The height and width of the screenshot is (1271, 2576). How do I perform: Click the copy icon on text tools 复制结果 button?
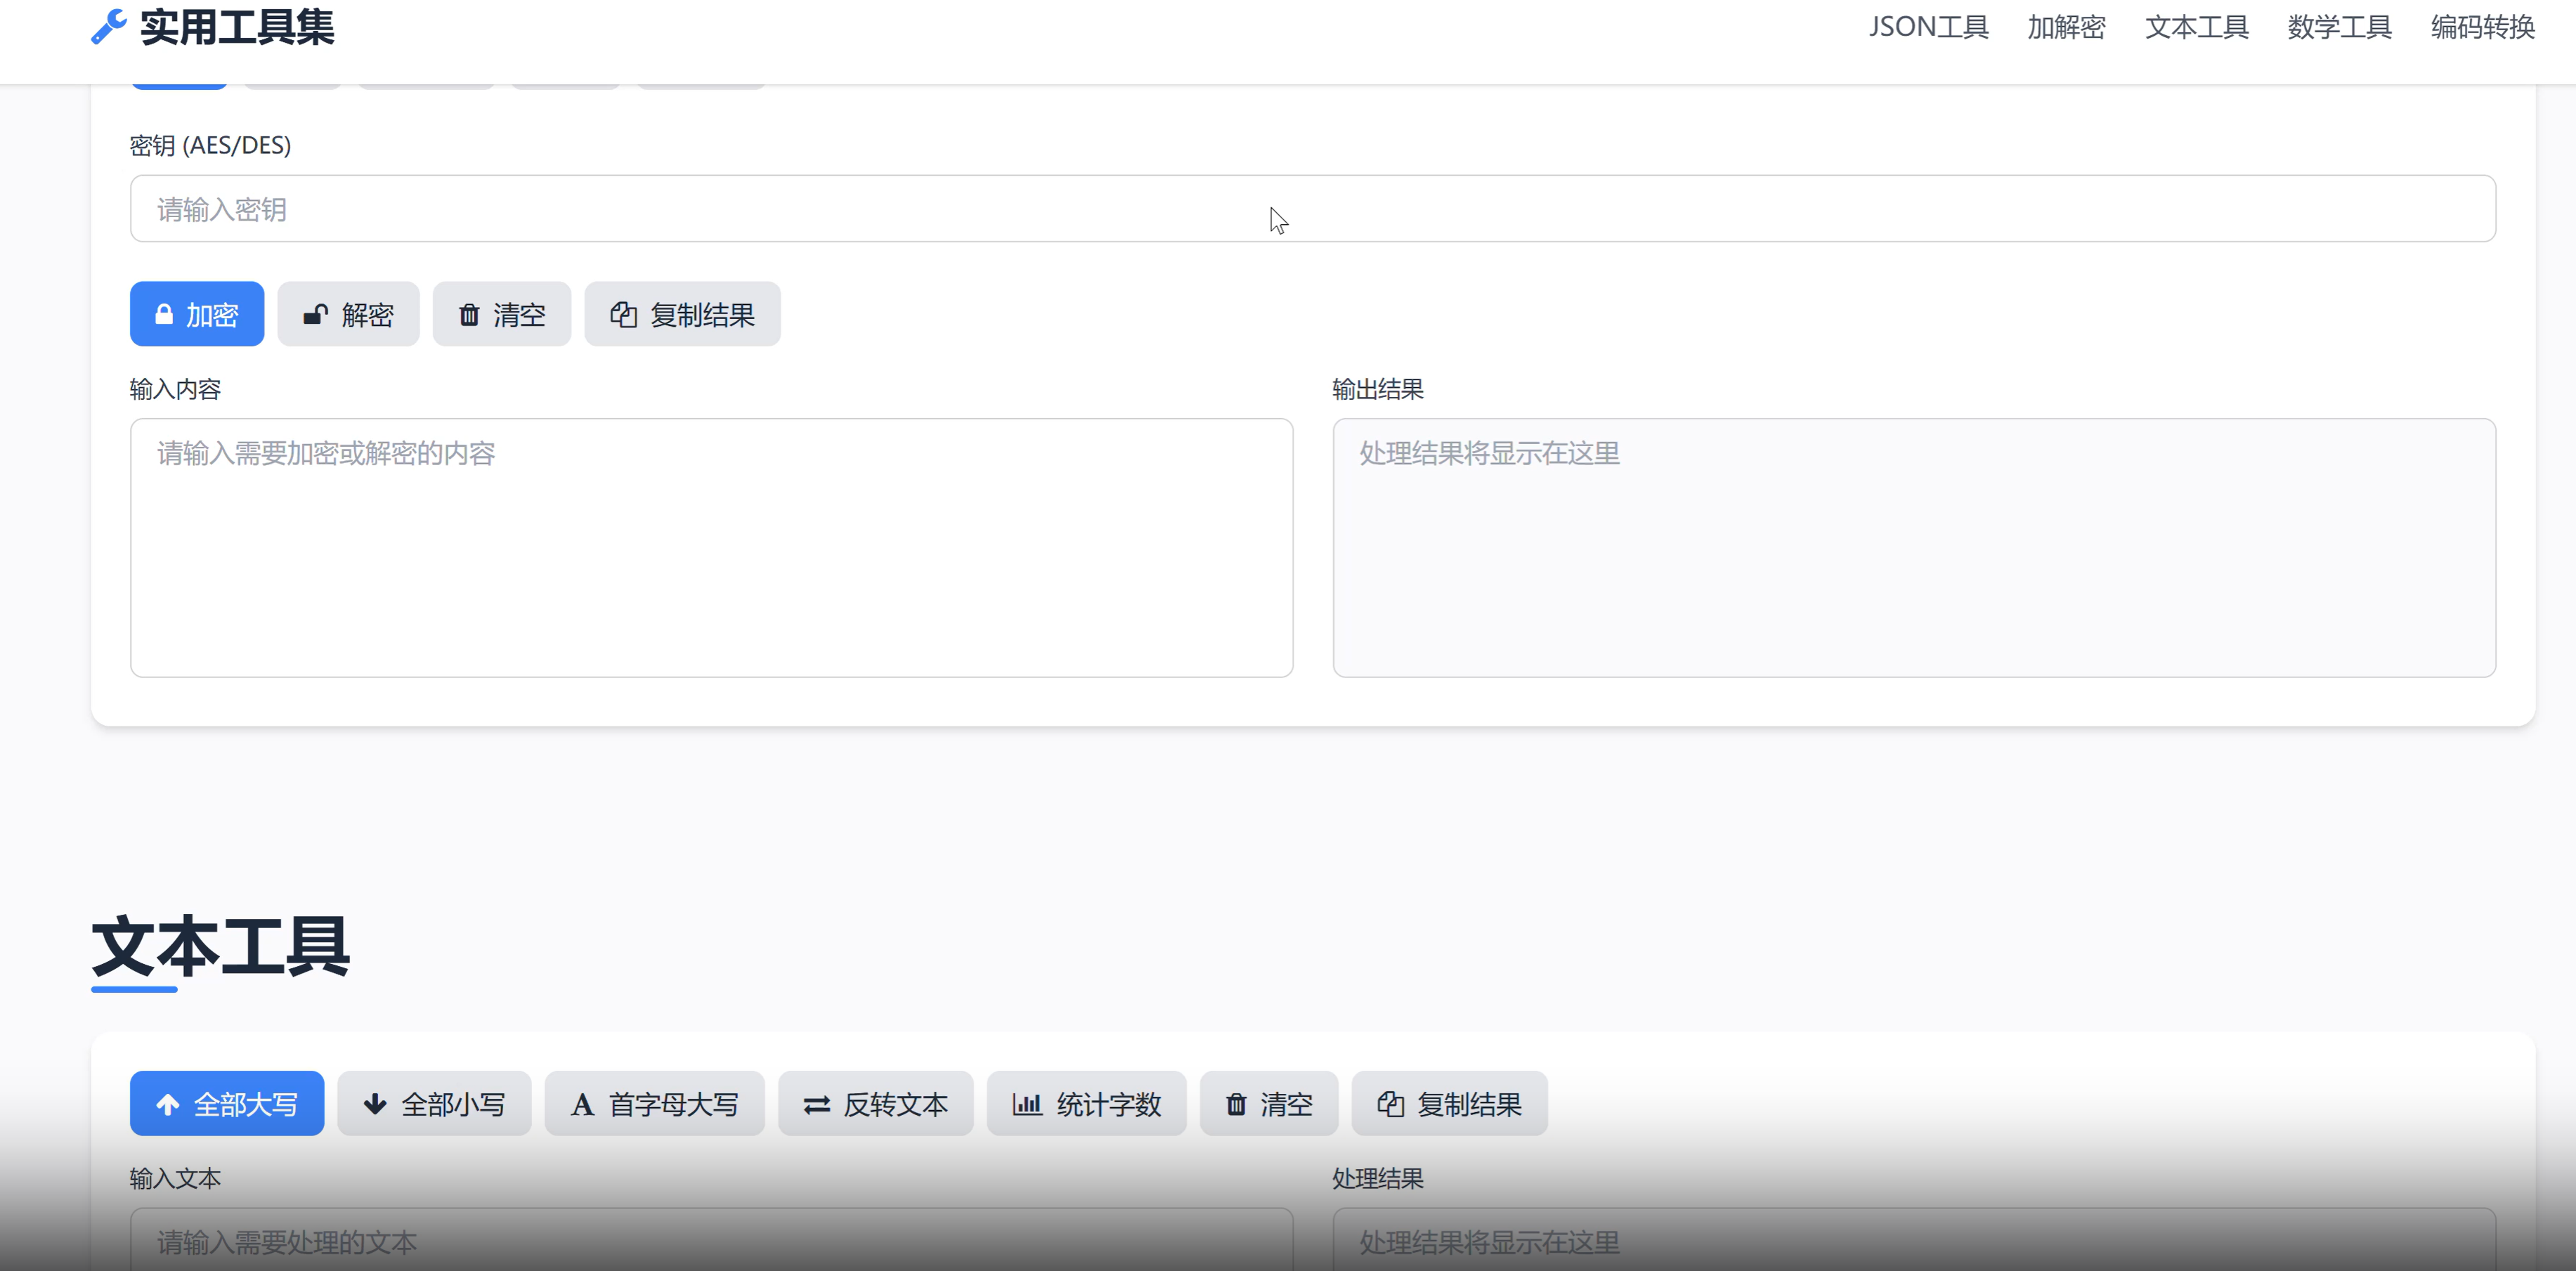[1391, 1104]
